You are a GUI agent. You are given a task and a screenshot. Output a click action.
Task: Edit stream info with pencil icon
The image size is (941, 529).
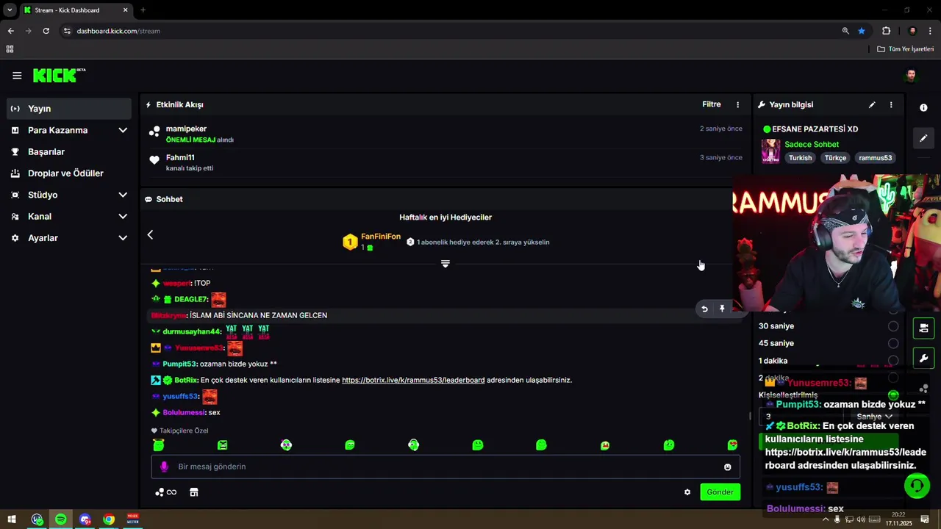click(872, 104)
